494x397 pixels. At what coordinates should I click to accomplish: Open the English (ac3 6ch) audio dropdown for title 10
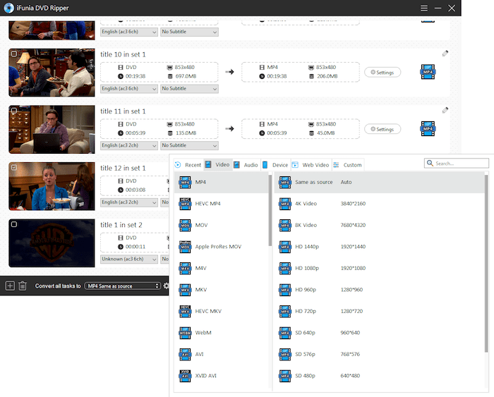coord(128,89)
